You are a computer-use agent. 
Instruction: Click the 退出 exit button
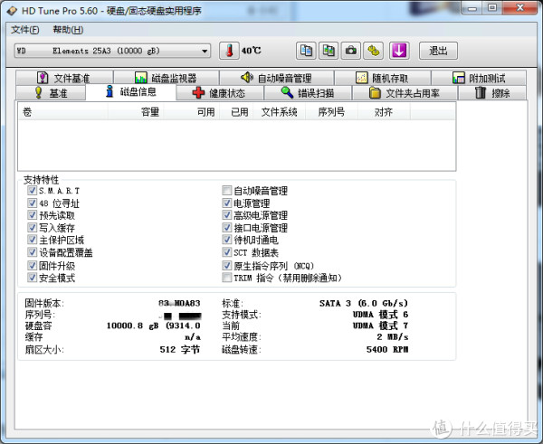point(438,51)
